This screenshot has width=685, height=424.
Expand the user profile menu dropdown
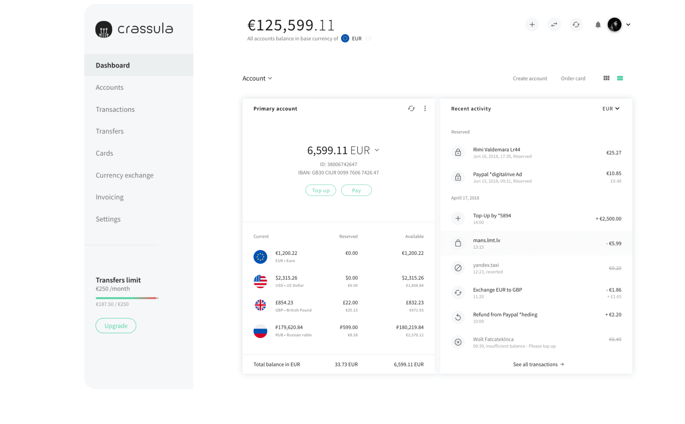628,24
